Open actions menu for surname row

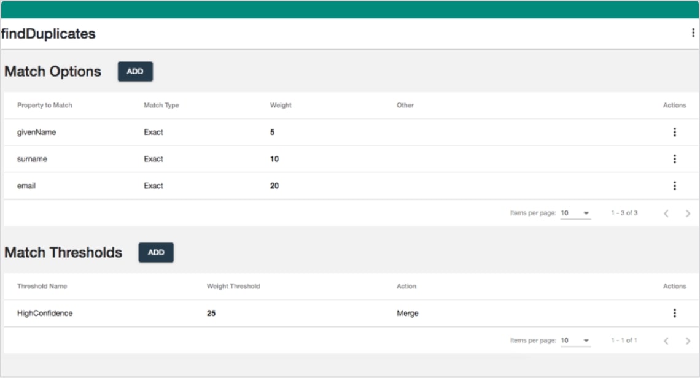[674, 159]
